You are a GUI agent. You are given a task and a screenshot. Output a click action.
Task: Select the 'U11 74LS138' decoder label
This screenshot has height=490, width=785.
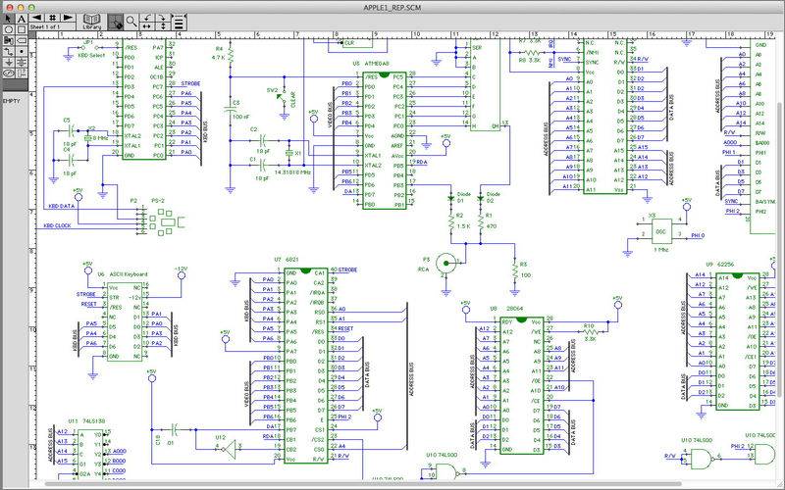click(86, 421)
